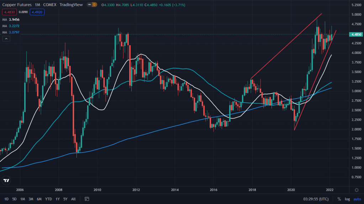
Task: Switch range to 1M
Action: [22, 199]
